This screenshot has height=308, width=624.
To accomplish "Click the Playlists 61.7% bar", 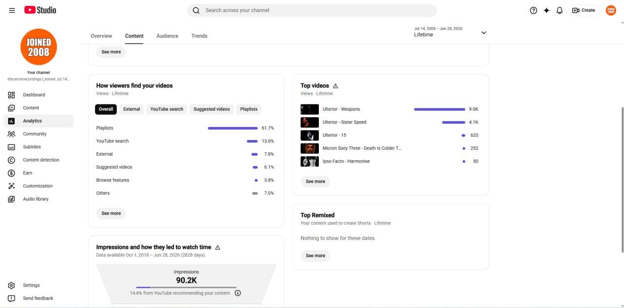I will pos(233,128).
